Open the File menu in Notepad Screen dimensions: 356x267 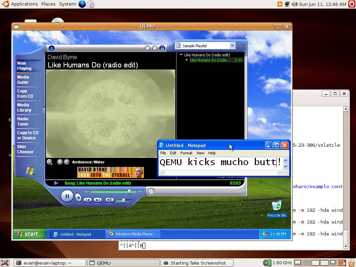(x=163, y=153)
